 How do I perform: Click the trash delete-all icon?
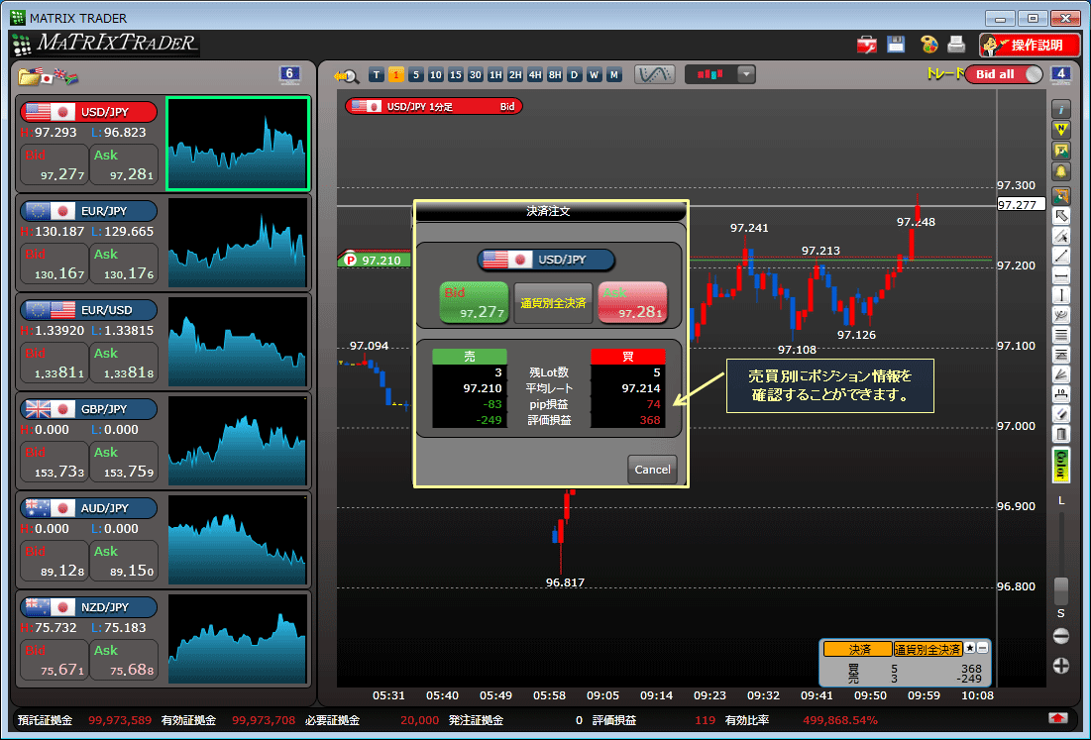click(x=1061, y=435)
